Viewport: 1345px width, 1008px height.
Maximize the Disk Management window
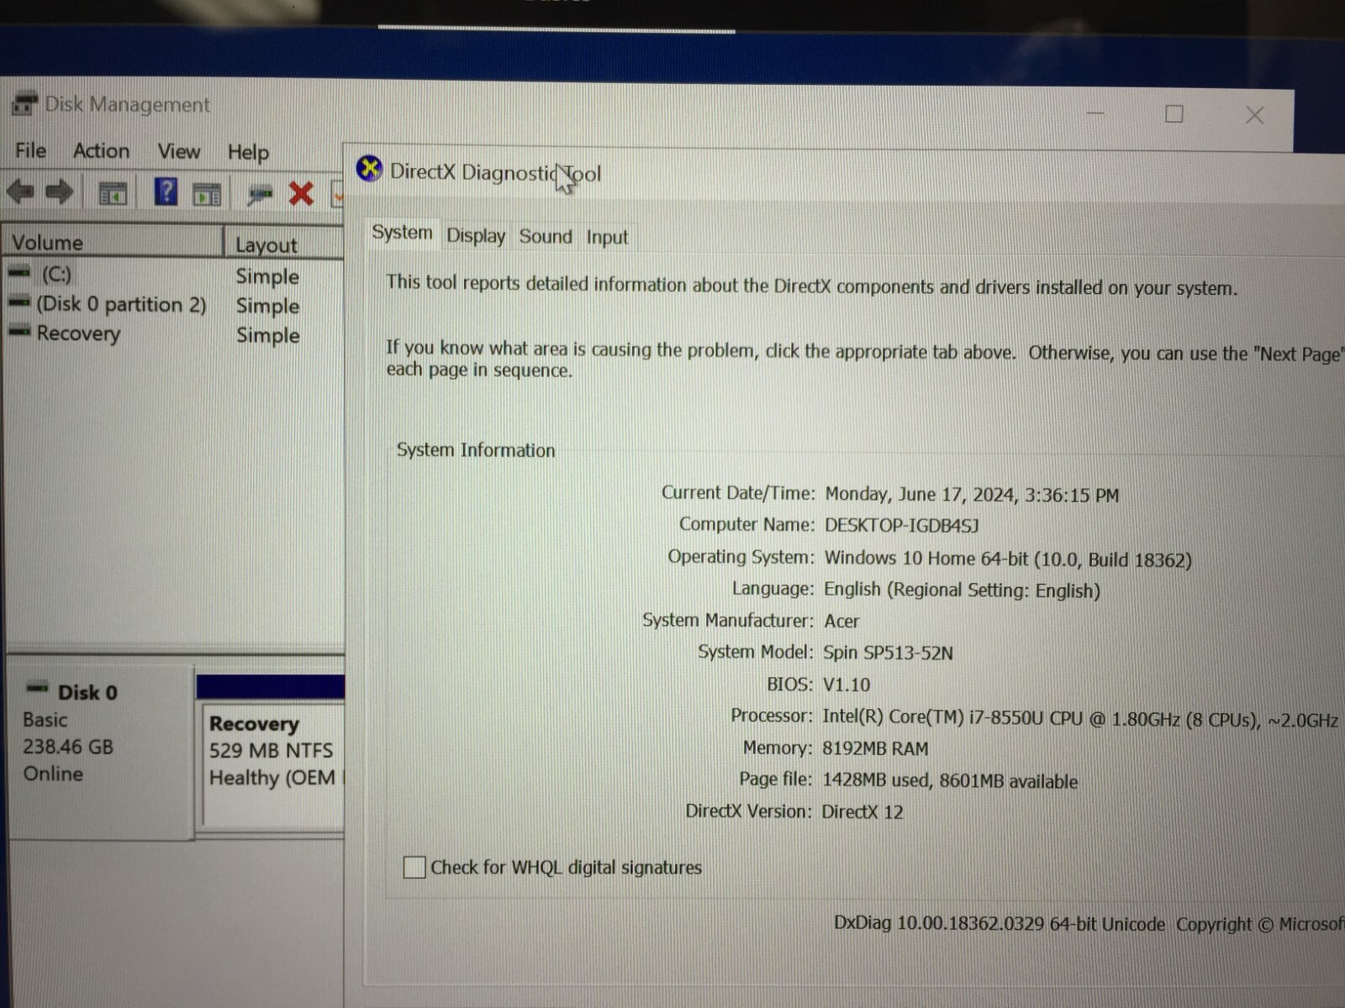[1174, 114]
